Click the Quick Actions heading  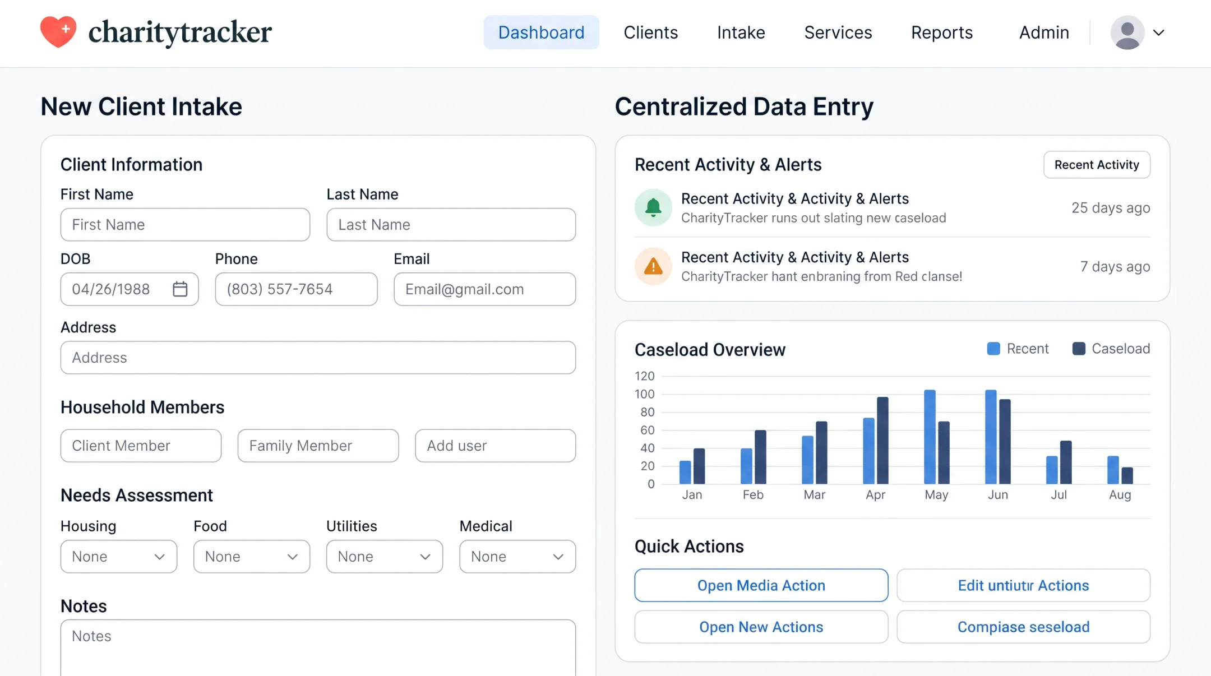[689, 547]
